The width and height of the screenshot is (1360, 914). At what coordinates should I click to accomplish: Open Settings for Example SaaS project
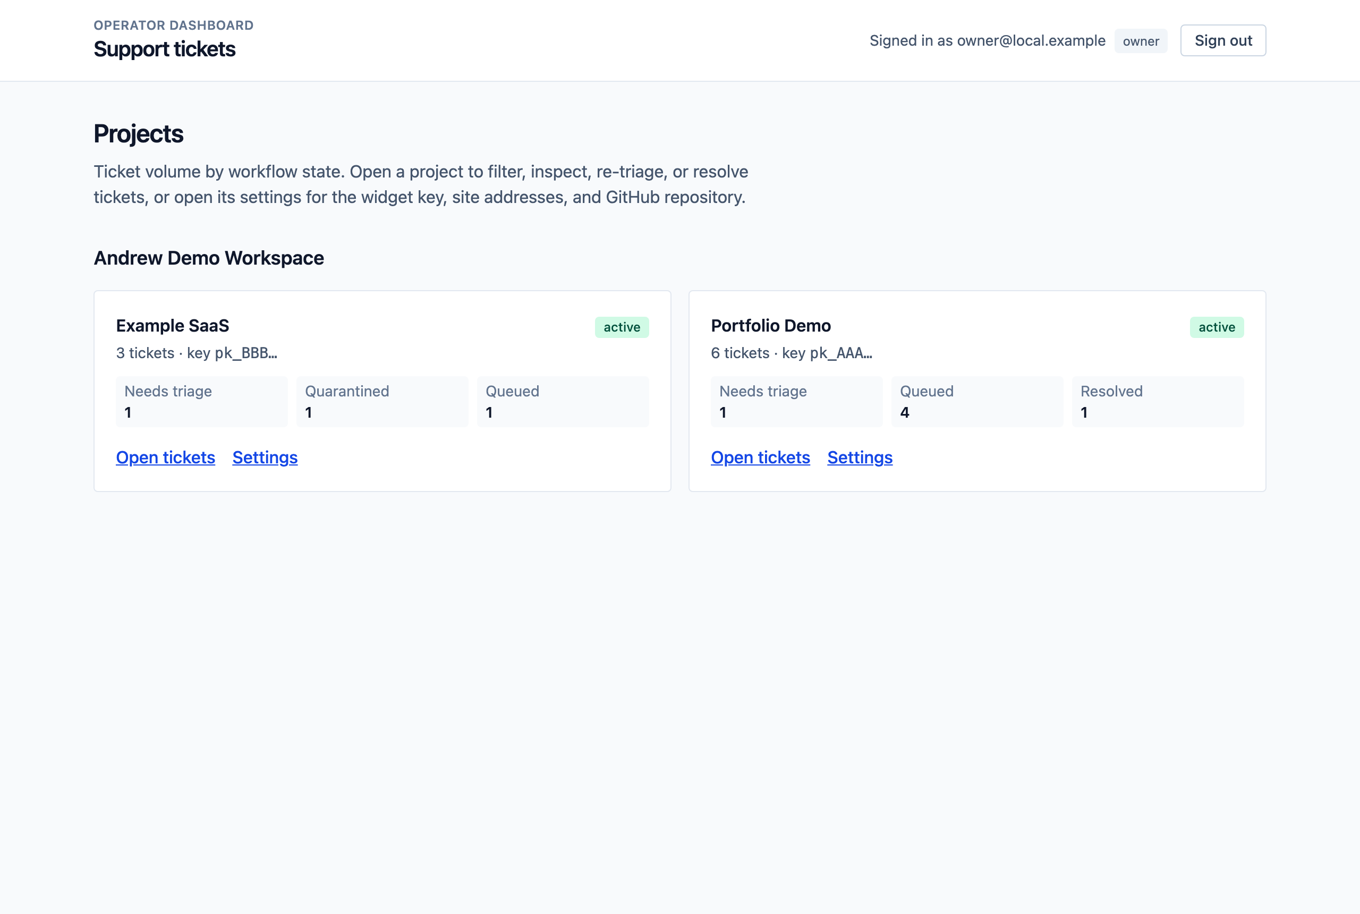[x=265, y=458]
